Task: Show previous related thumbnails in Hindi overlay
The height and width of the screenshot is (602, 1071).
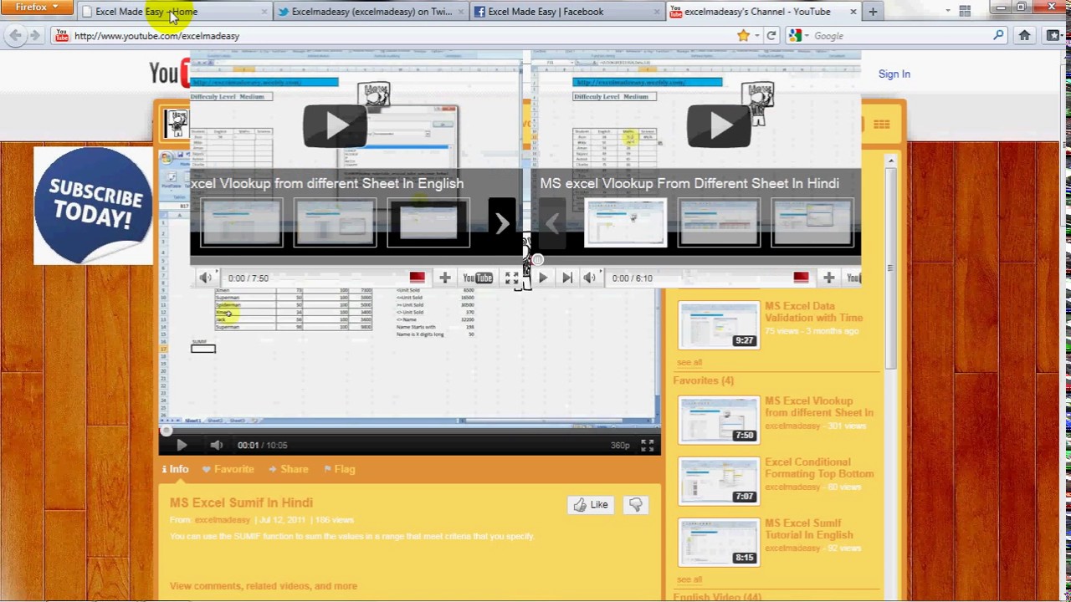Action: (x=552, y=223)
